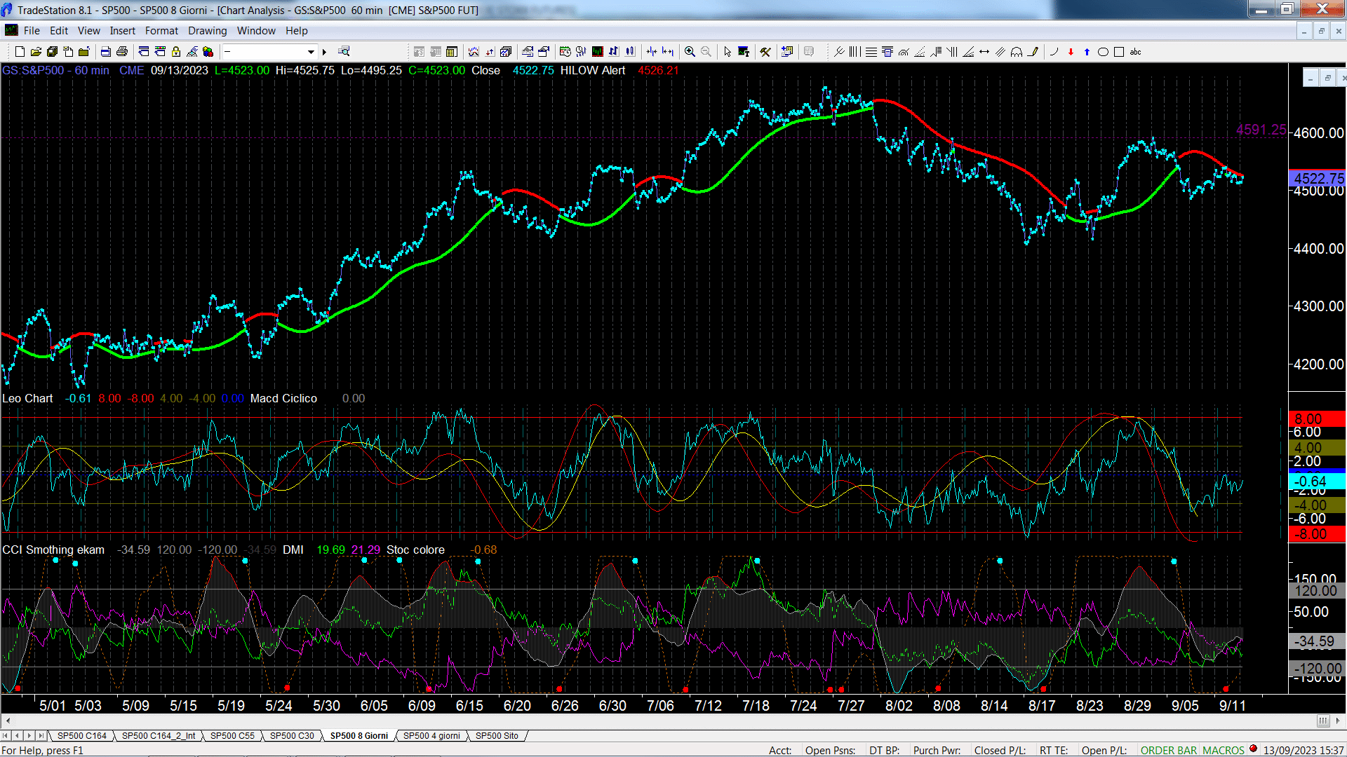Click the Macd Ciclico indicator label
Viewport: 1347px width, 757px height.
pos(283,398)
